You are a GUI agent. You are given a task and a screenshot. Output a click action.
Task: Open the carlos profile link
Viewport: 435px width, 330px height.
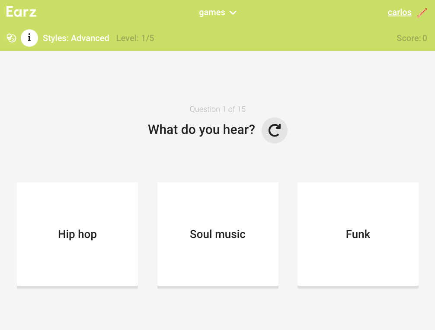click(x=400, y=13)
